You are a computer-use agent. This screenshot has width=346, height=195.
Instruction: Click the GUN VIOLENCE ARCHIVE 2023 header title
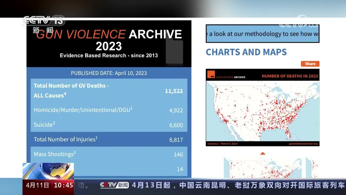[109, 40]
